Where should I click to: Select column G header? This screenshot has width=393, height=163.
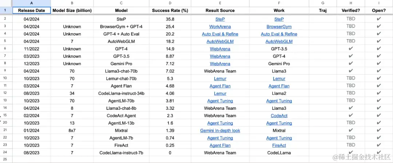[x=322, y=3]
